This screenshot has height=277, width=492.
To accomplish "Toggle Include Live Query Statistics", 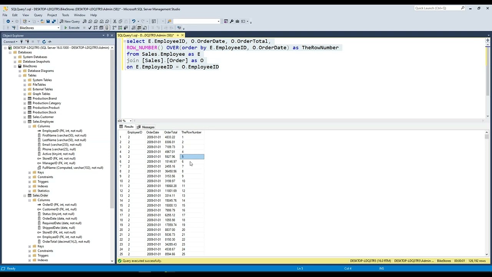I will tap(120, 28).
